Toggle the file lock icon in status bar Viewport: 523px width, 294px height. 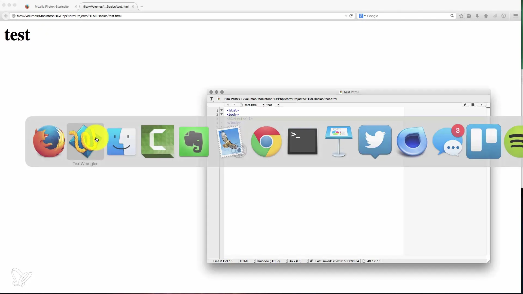tap(311, 261)
